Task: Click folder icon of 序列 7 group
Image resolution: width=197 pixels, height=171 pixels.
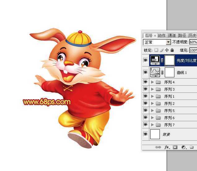Action: click(158, 125)
